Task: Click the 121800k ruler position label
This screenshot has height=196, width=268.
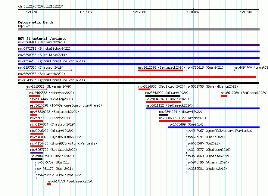Action: [x=193, y=12]
